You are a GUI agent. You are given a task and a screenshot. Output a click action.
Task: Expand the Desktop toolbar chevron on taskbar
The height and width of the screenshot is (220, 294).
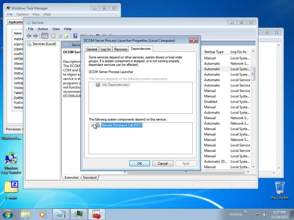pos(245,211)
